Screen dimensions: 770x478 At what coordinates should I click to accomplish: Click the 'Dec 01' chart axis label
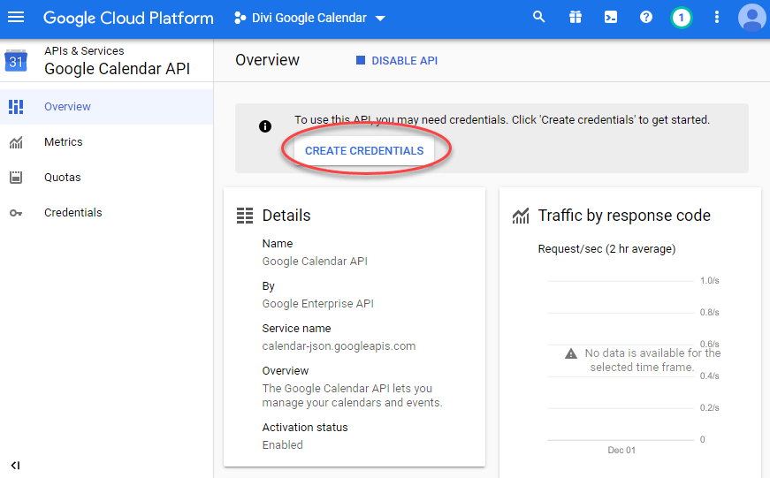point(621,450)
